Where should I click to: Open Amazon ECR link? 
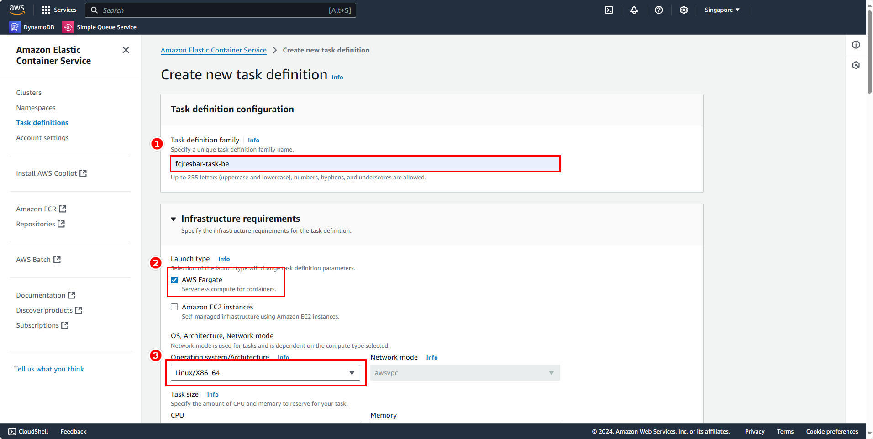pos(37,209)
